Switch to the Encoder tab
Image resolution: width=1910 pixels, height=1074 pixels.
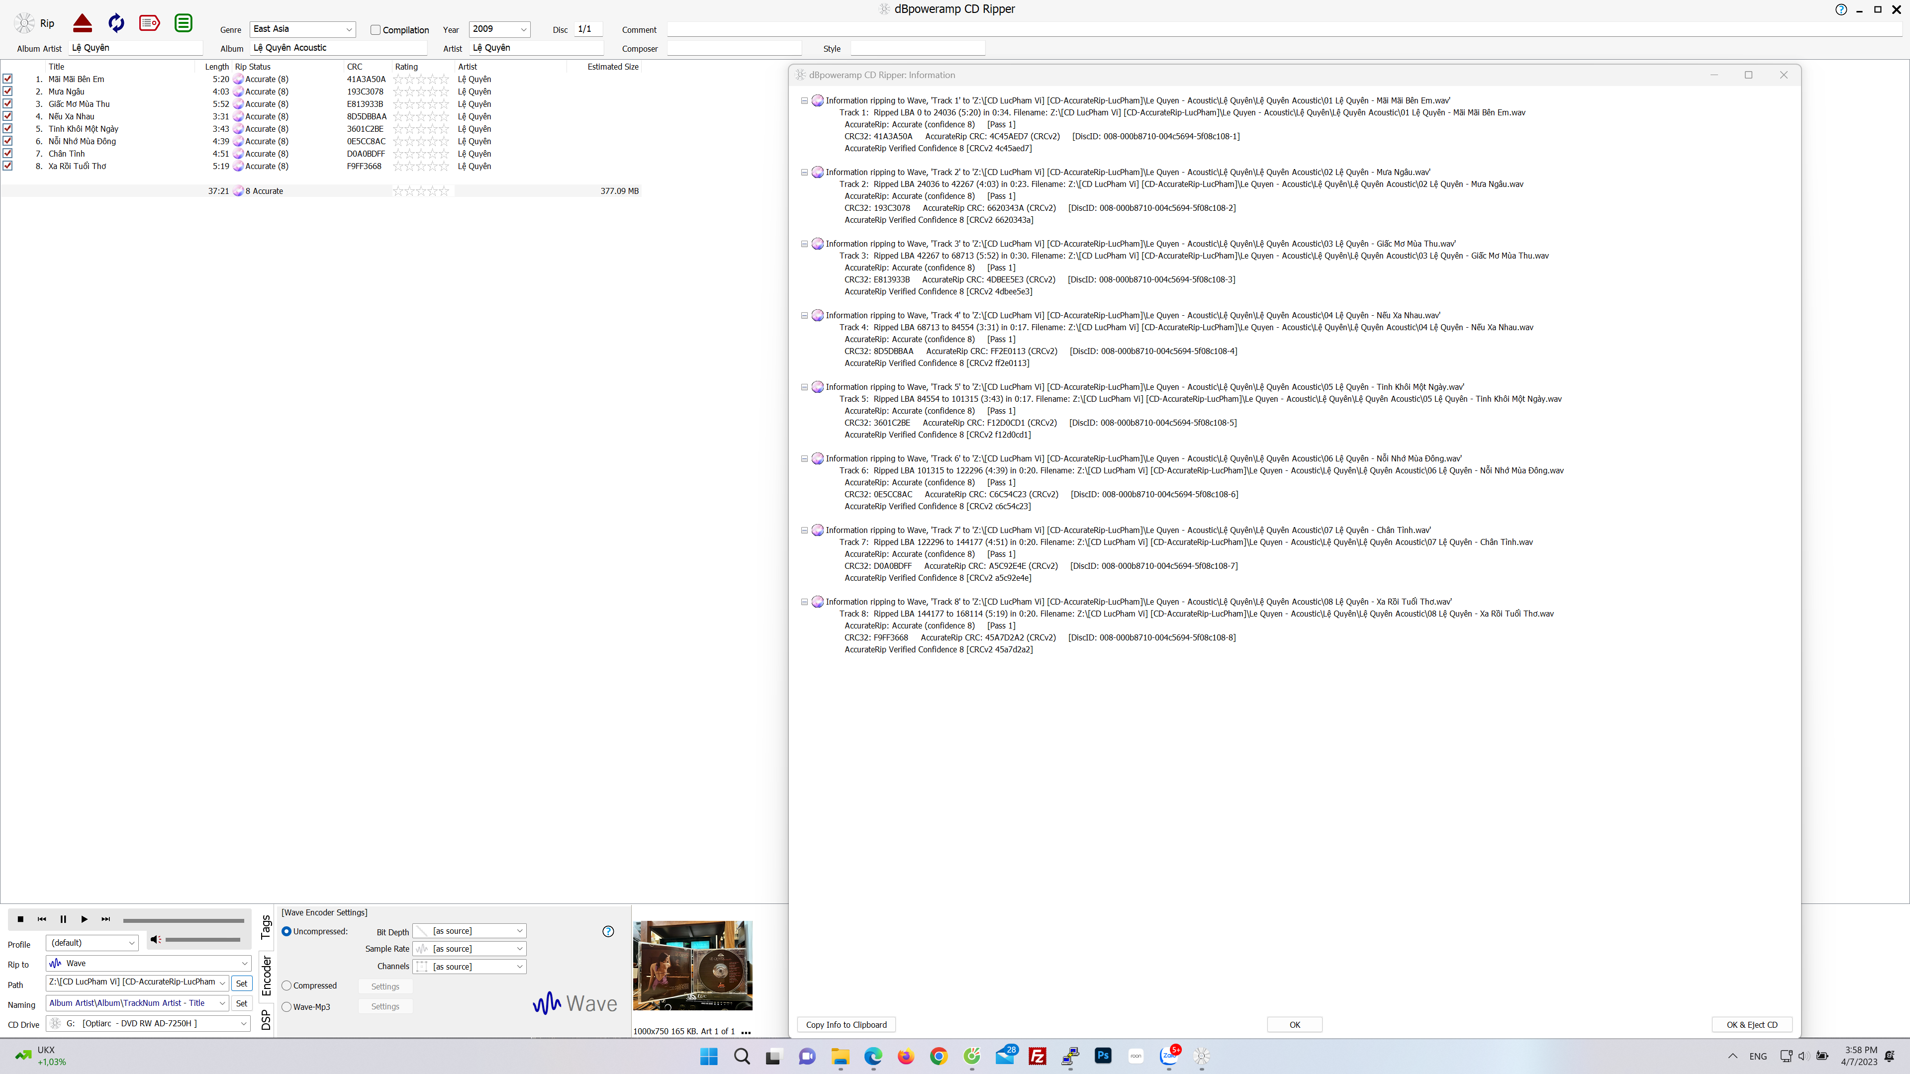tap(266, 976)
